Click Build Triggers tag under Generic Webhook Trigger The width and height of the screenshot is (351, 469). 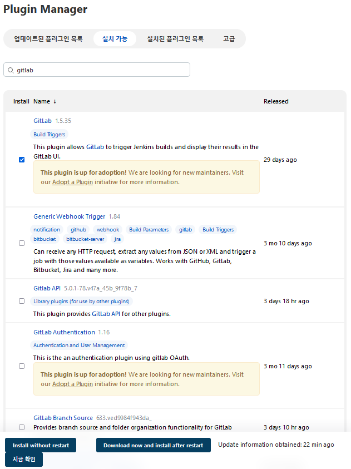[218, 229]
